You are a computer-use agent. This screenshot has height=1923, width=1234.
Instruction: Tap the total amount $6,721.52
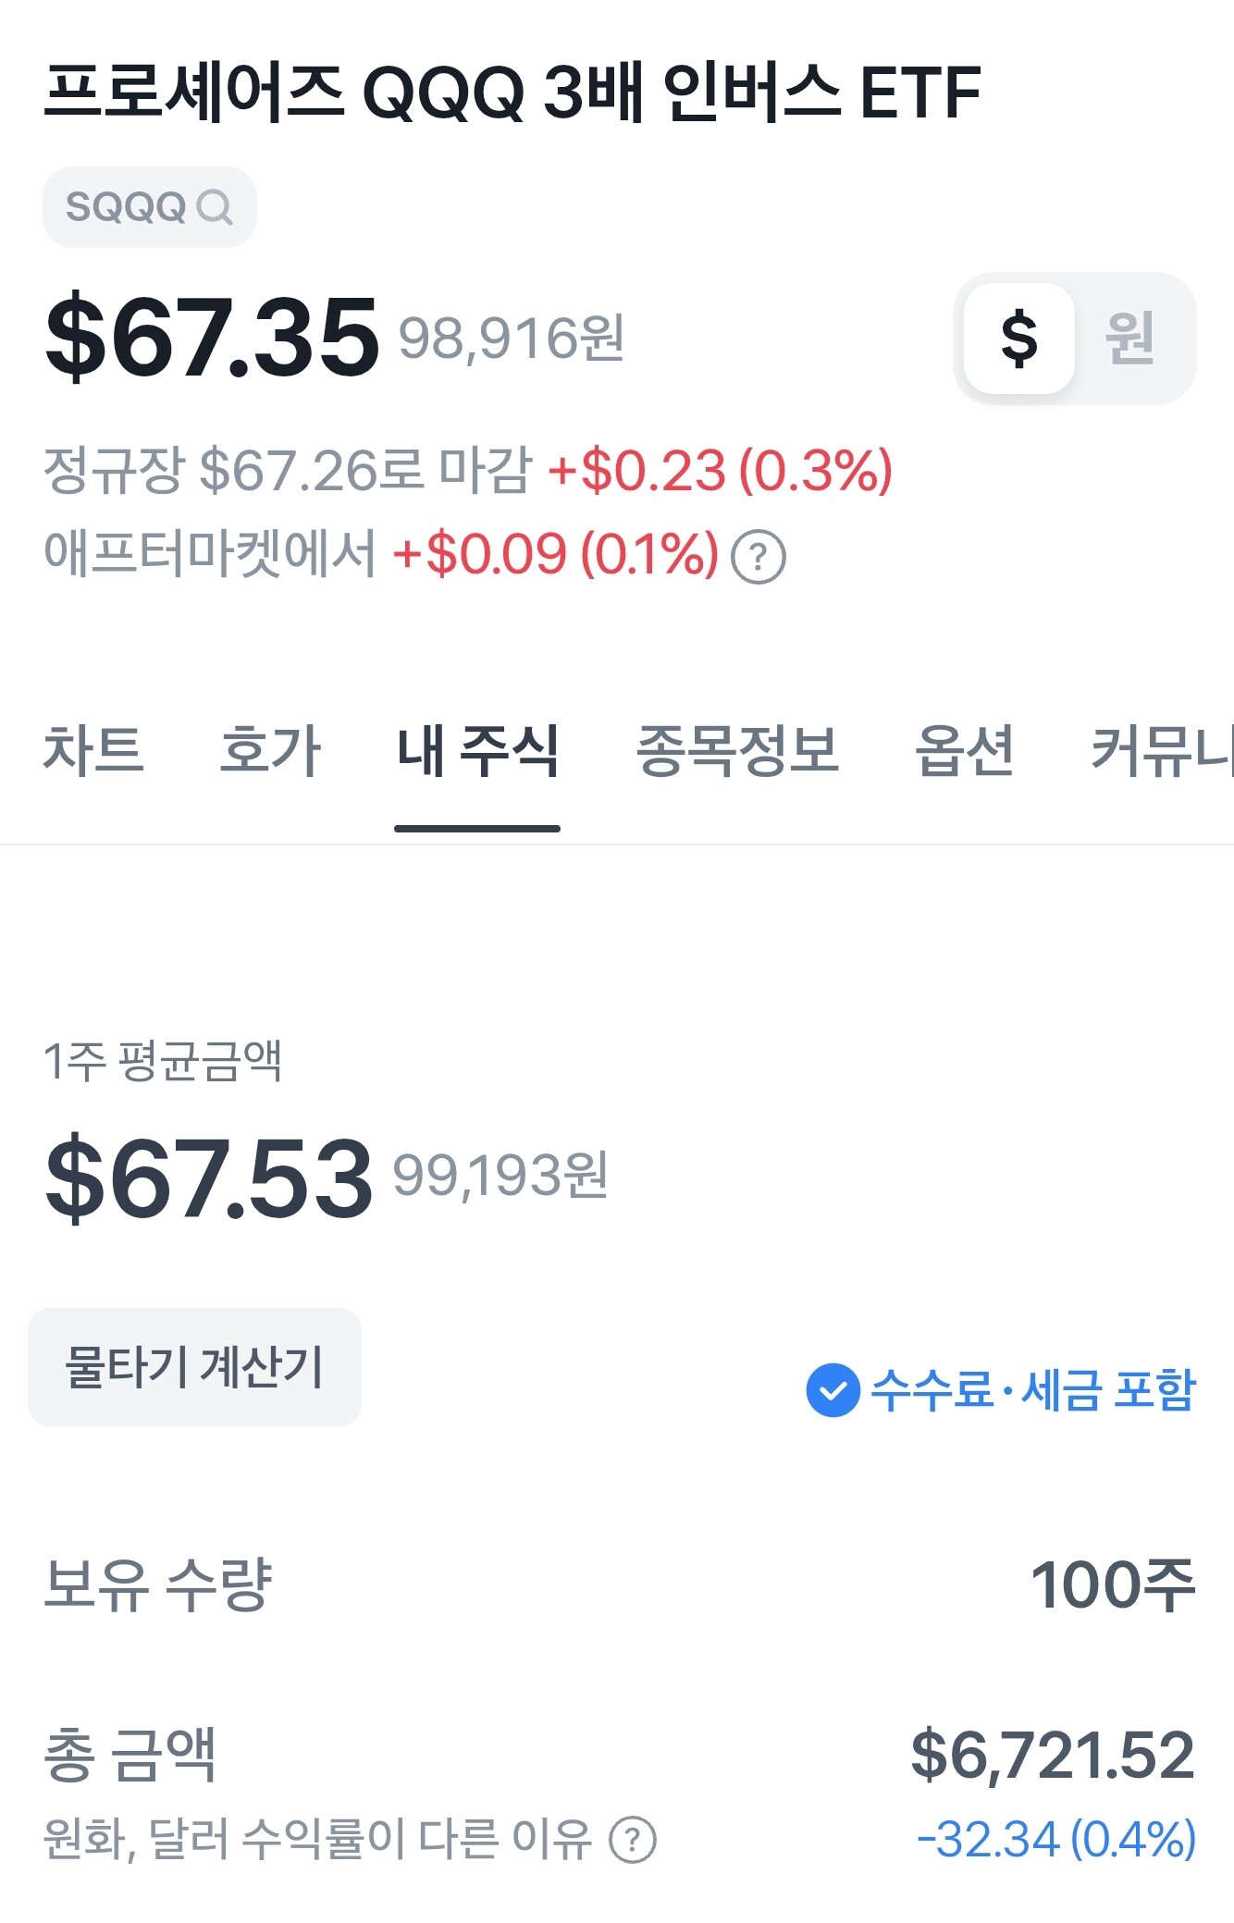(1052, 1755)
